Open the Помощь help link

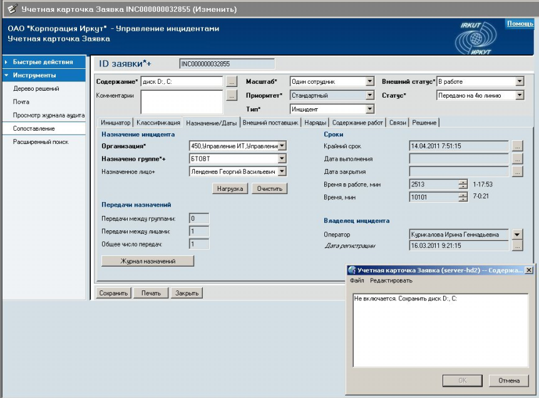point(520,24)
